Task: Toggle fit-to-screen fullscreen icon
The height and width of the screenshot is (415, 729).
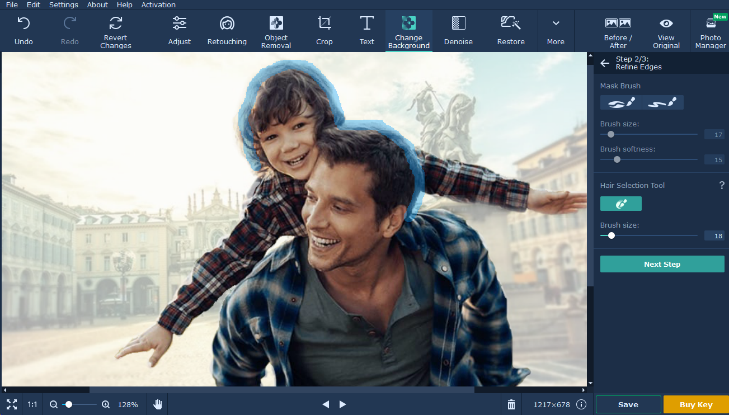Action: (x=12, y=404)
